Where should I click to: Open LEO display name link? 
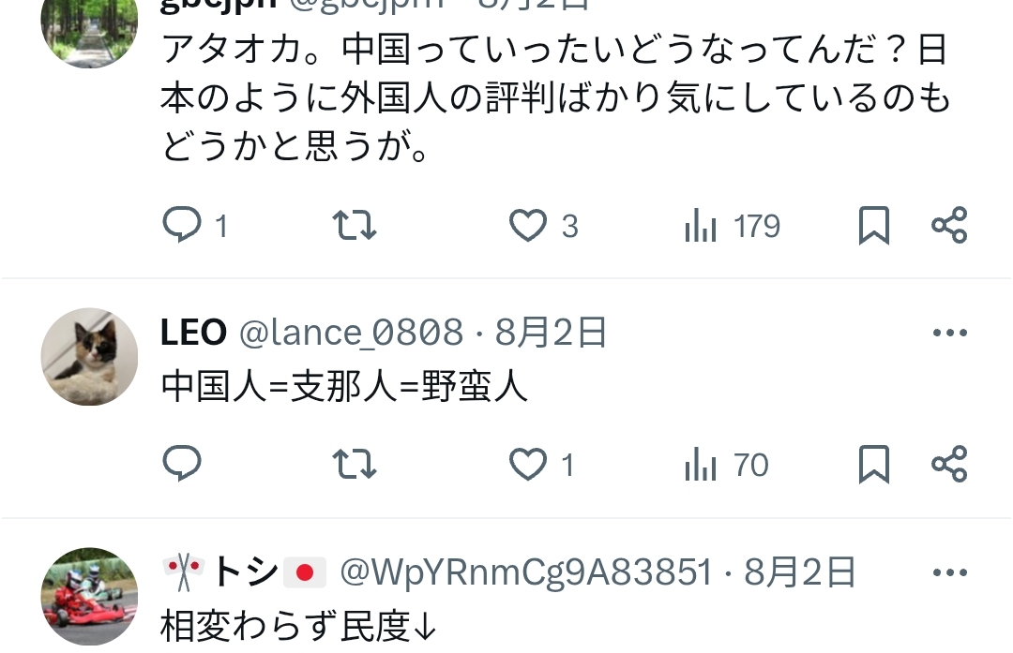coord(193,333)
